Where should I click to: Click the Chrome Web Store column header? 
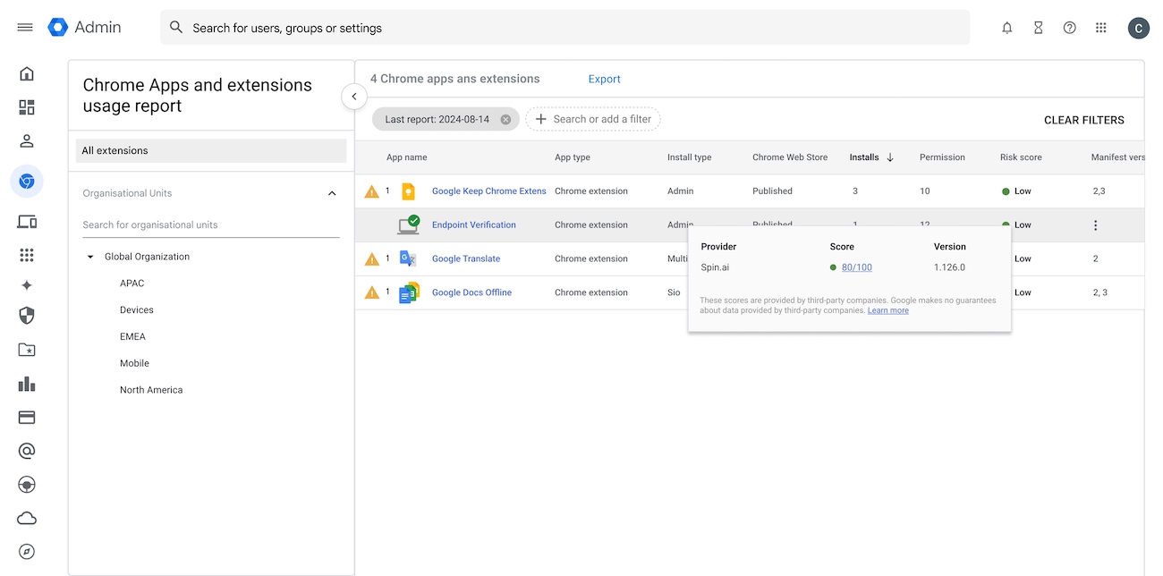pos(790,157)
